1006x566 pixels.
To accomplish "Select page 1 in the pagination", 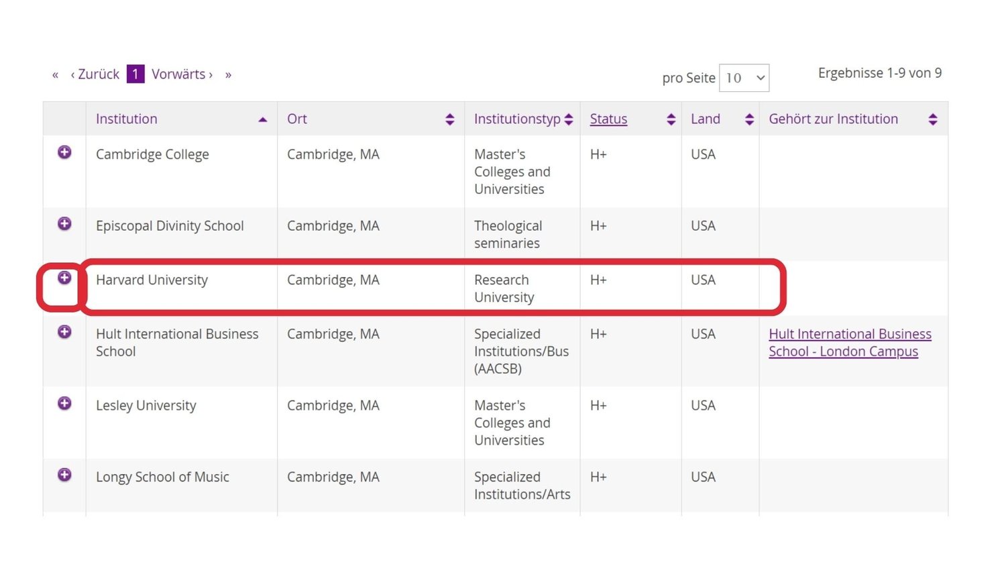I will click(135, 74).
